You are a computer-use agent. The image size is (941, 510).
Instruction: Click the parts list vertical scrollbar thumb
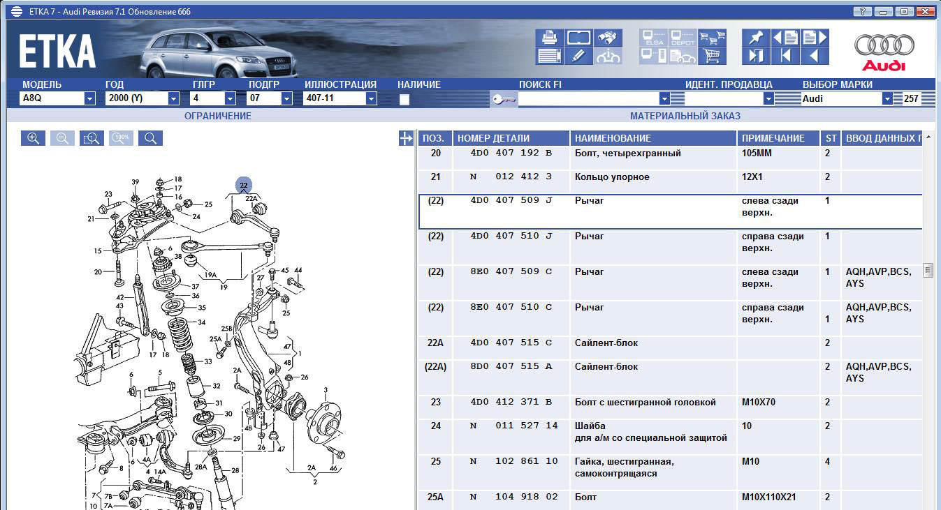click(x=928, y=270)
